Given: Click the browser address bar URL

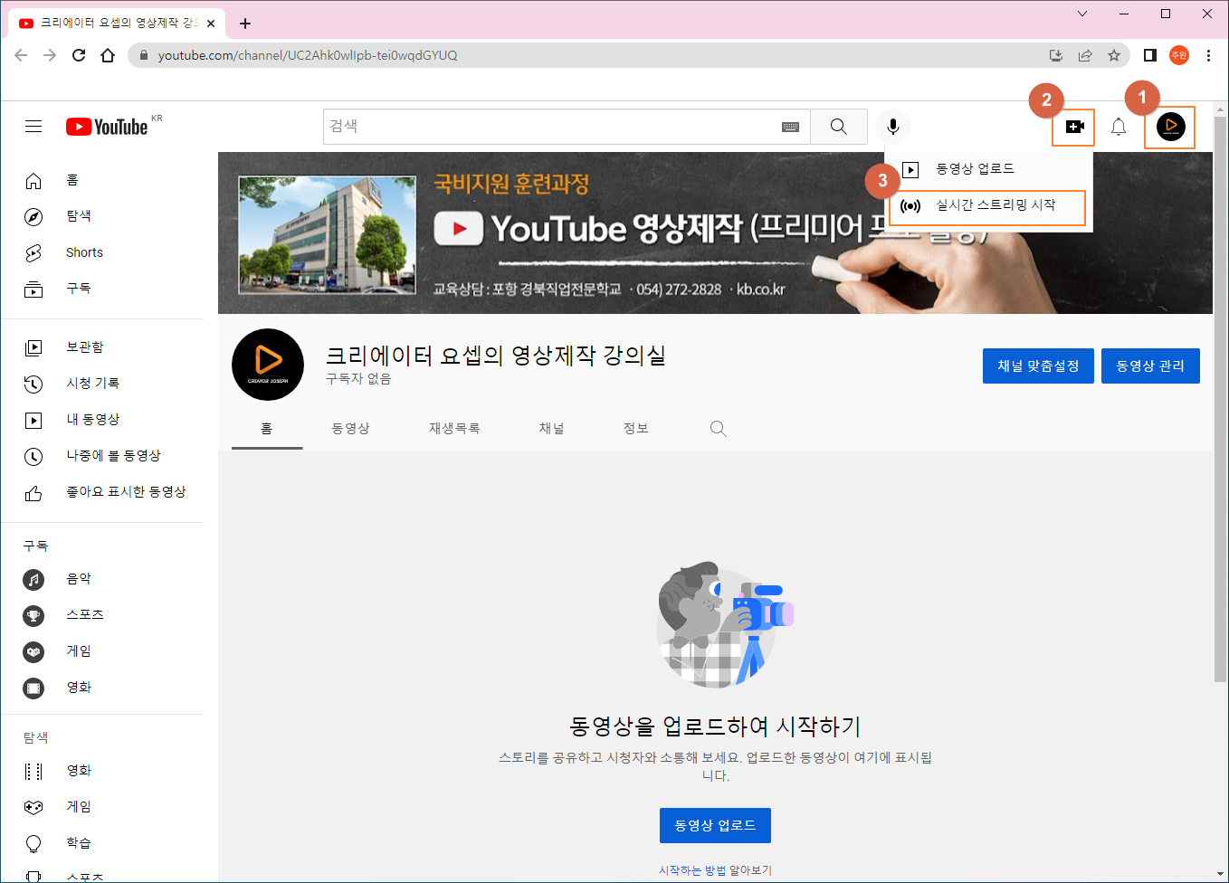Looking at the screenshot, I should (308, 55).
